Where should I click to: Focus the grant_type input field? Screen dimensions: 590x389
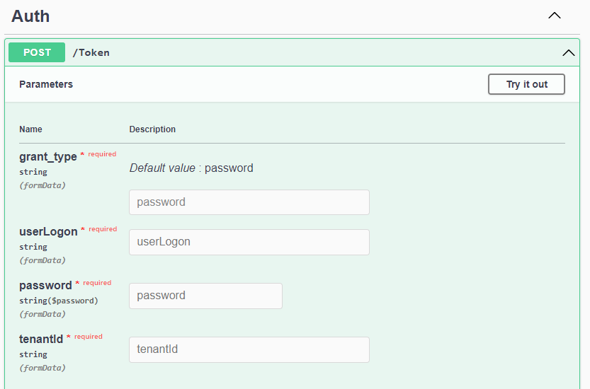pos(249,202)
